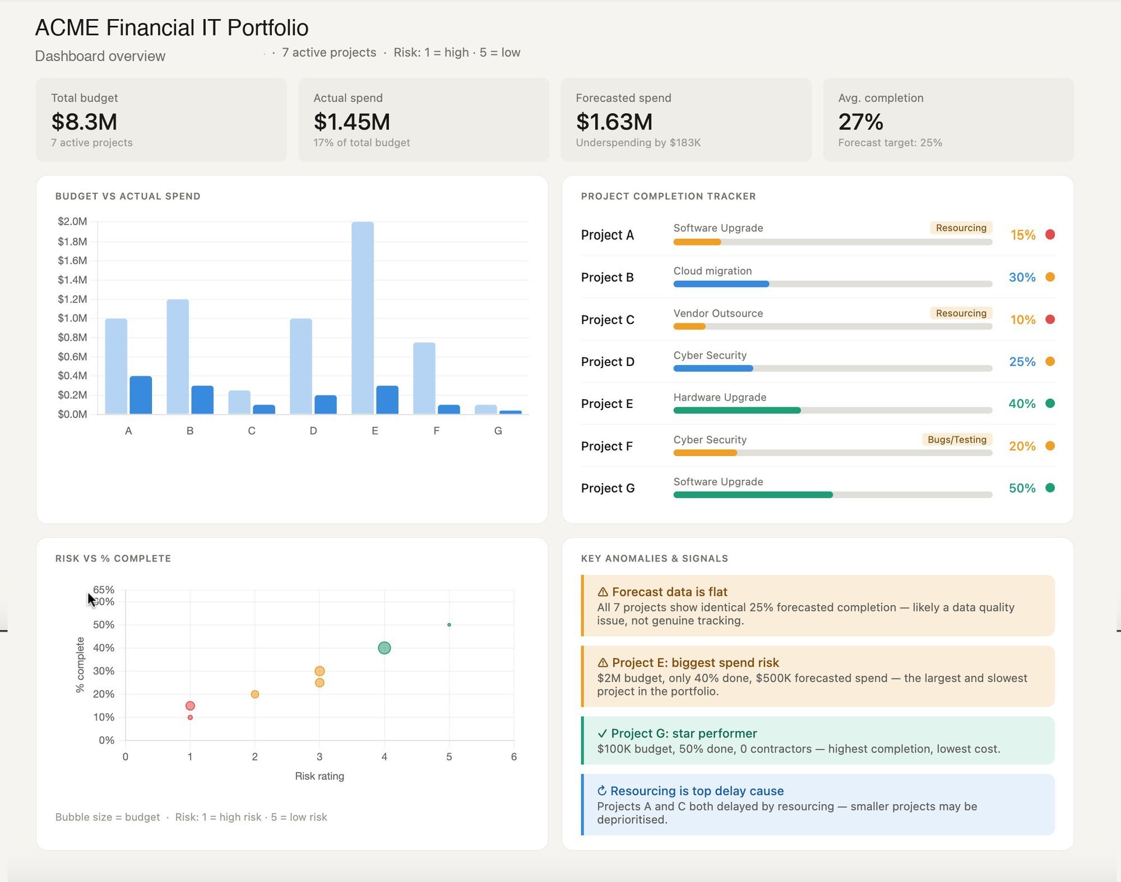Screen dimensions: 1121x882
Task: Click the 'Project B' row label
Action: pyautogui.click(x=607, y=277)
